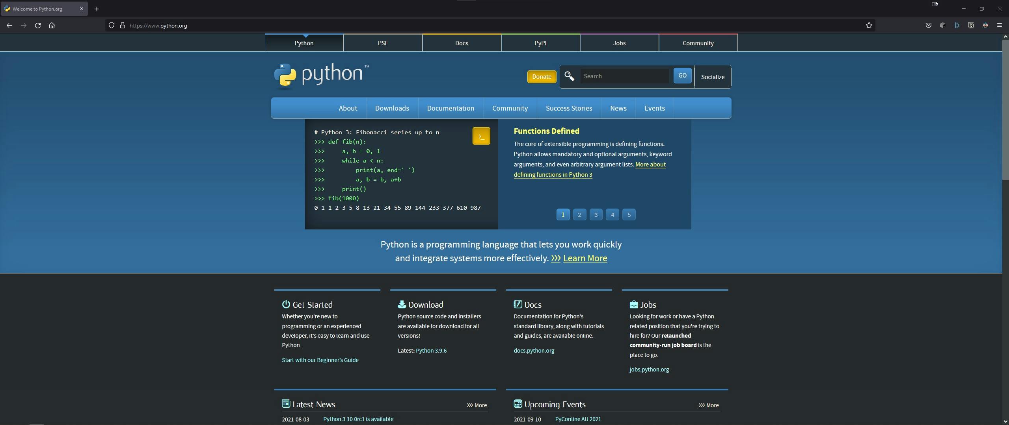
Task: Click the Jobs briefcase icon
Action: pyautogui.click(x=634, y=304)
